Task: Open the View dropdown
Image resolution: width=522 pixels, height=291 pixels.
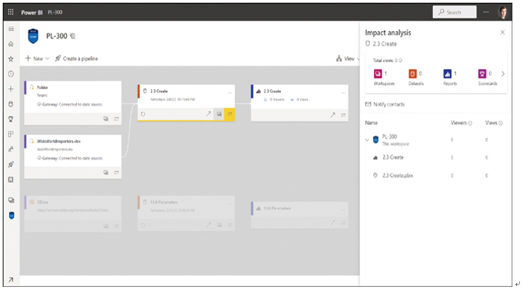Action: click(x=348, y=59)
